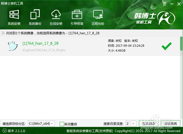This screenshot has width=183, height=134.
Task: Click the 搜索镜像 search image button
Action: point(149,123)
